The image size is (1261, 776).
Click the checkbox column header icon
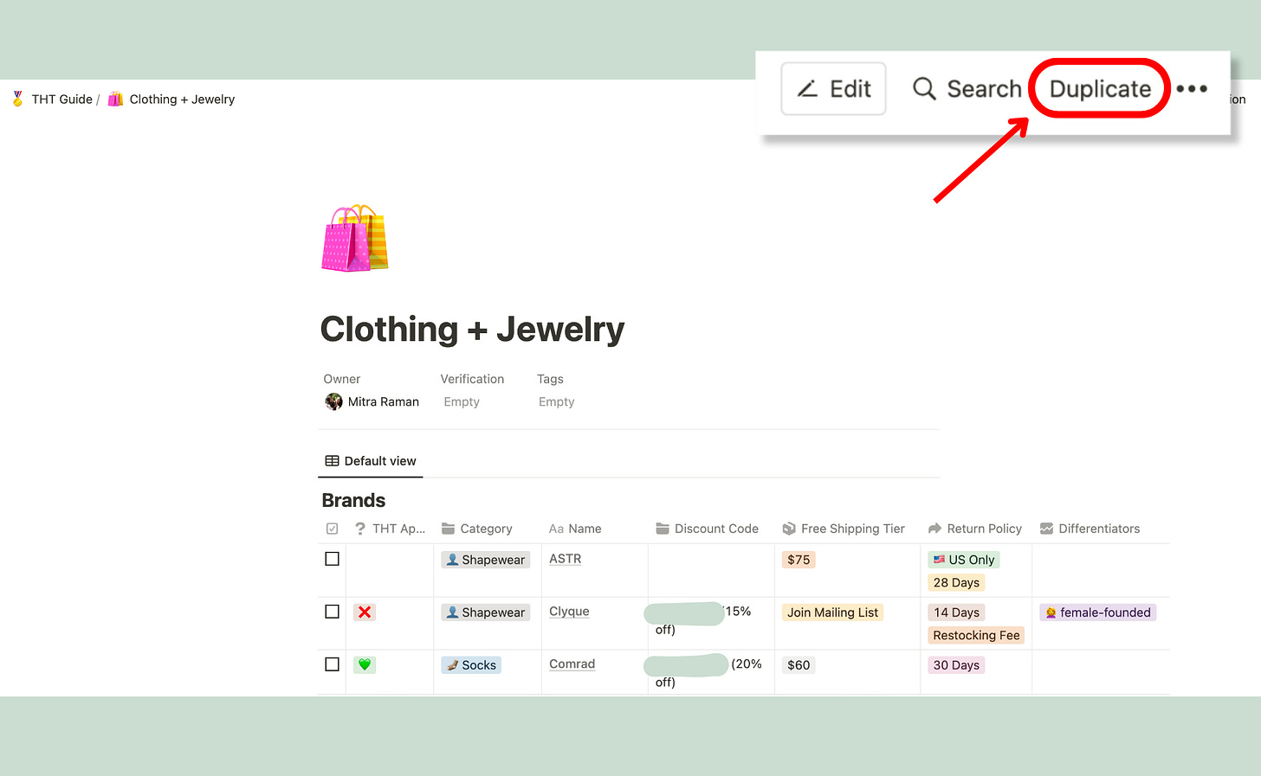(332, 529)
